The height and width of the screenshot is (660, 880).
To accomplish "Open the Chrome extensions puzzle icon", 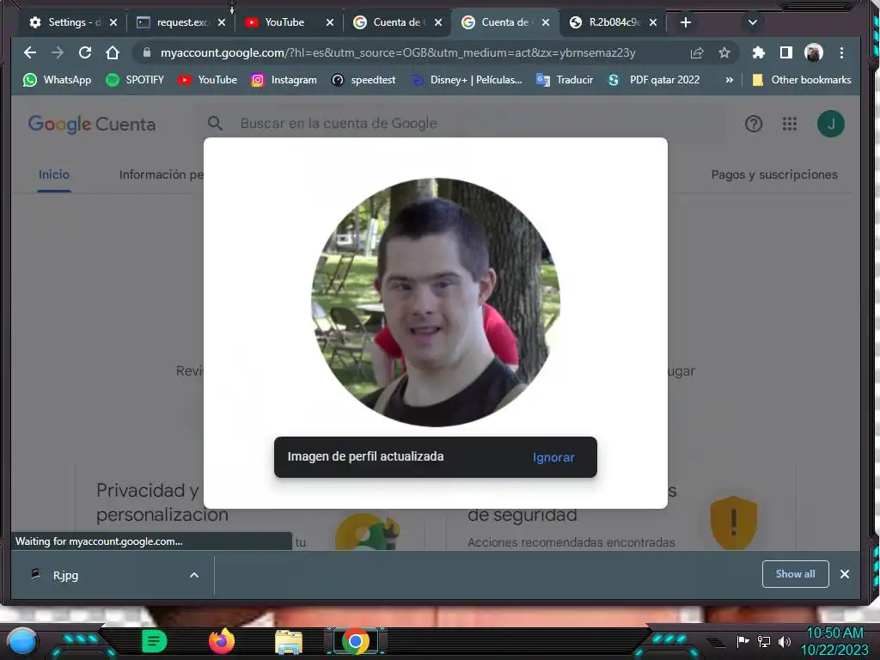I will pyautogui.click(x=758, y=52).
